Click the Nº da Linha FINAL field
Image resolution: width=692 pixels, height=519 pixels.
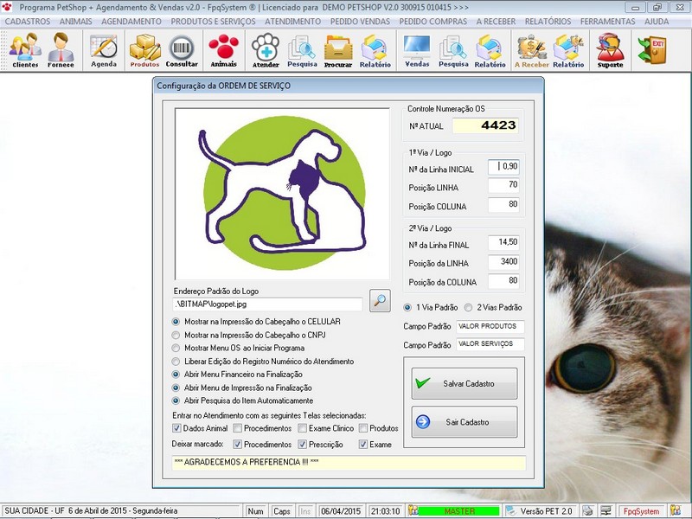[x=503, y=242]
